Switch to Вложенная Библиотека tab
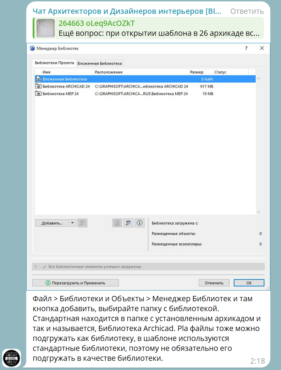The width and height of the screenshot is (281, 370). [100, 63]
